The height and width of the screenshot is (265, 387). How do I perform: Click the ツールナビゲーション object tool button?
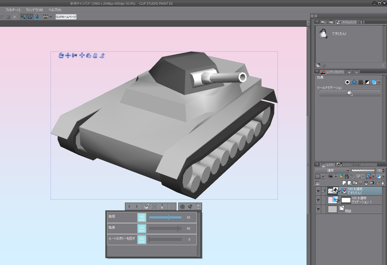click(350, 93)
